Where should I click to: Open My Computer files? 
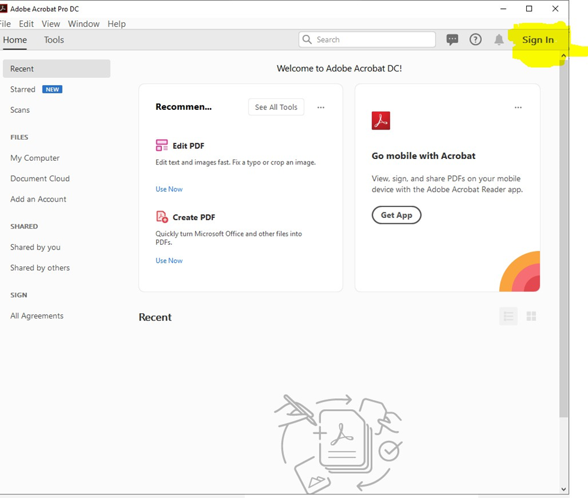35,158
